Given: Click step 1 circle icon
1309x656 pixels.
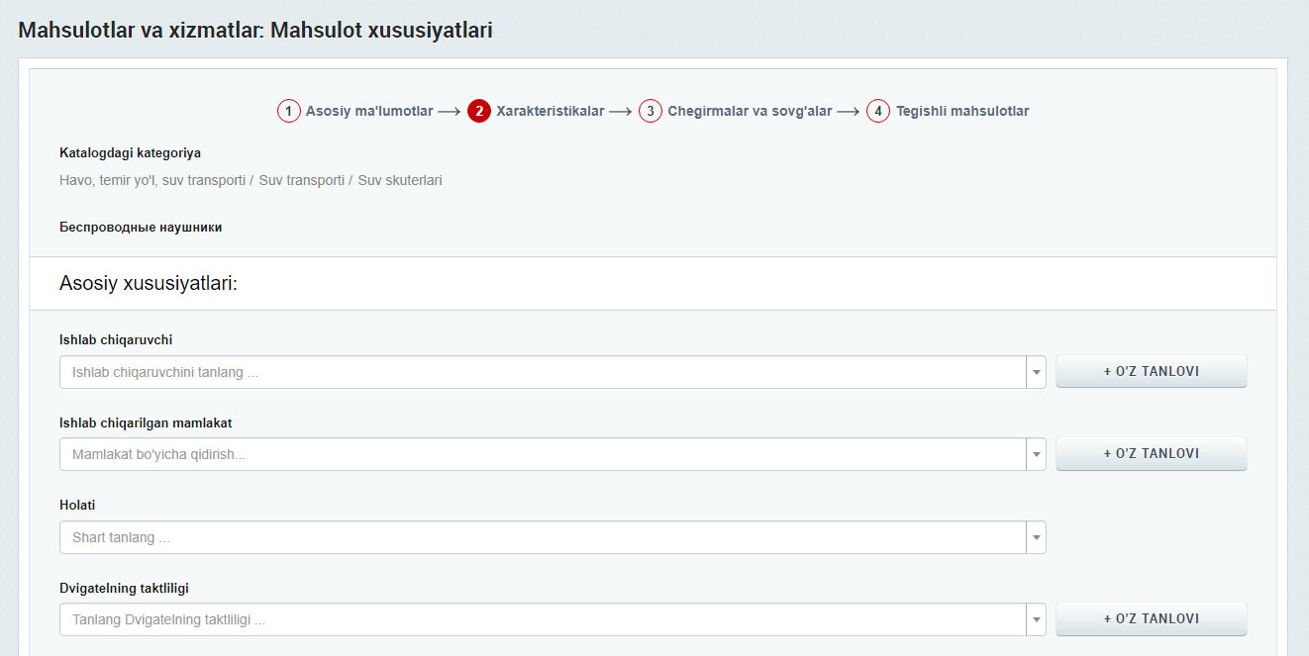Looking at the screenshot, I should (288, 111).
